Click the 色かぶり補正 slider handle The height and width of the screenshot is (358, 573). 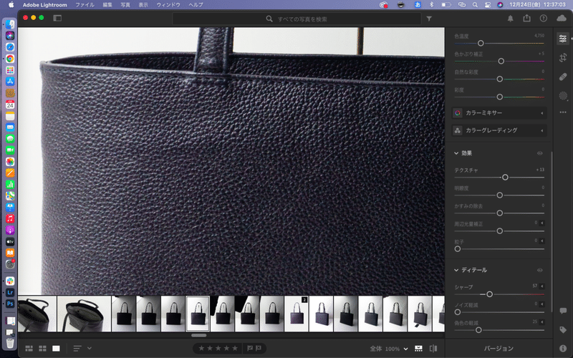(501, 61)
